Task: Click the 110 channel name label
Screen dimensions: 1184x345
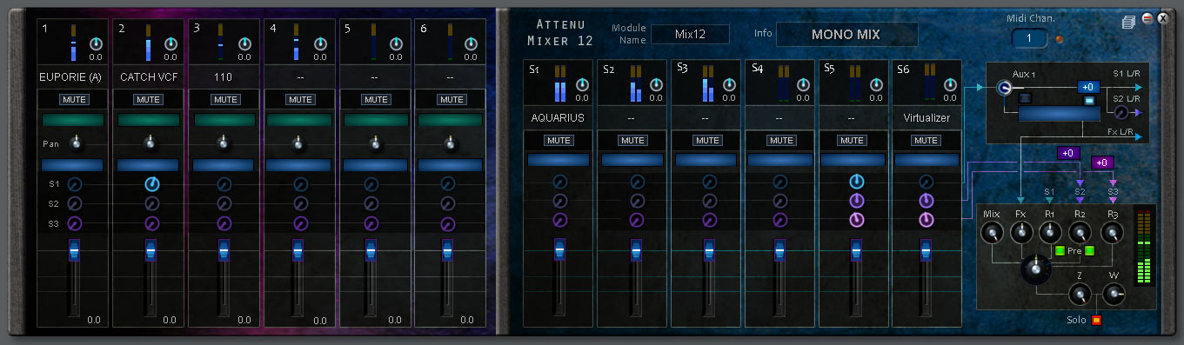Action: [223, 76]
